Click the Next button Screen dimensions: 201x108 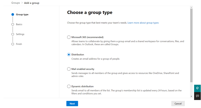coord(72,104)
